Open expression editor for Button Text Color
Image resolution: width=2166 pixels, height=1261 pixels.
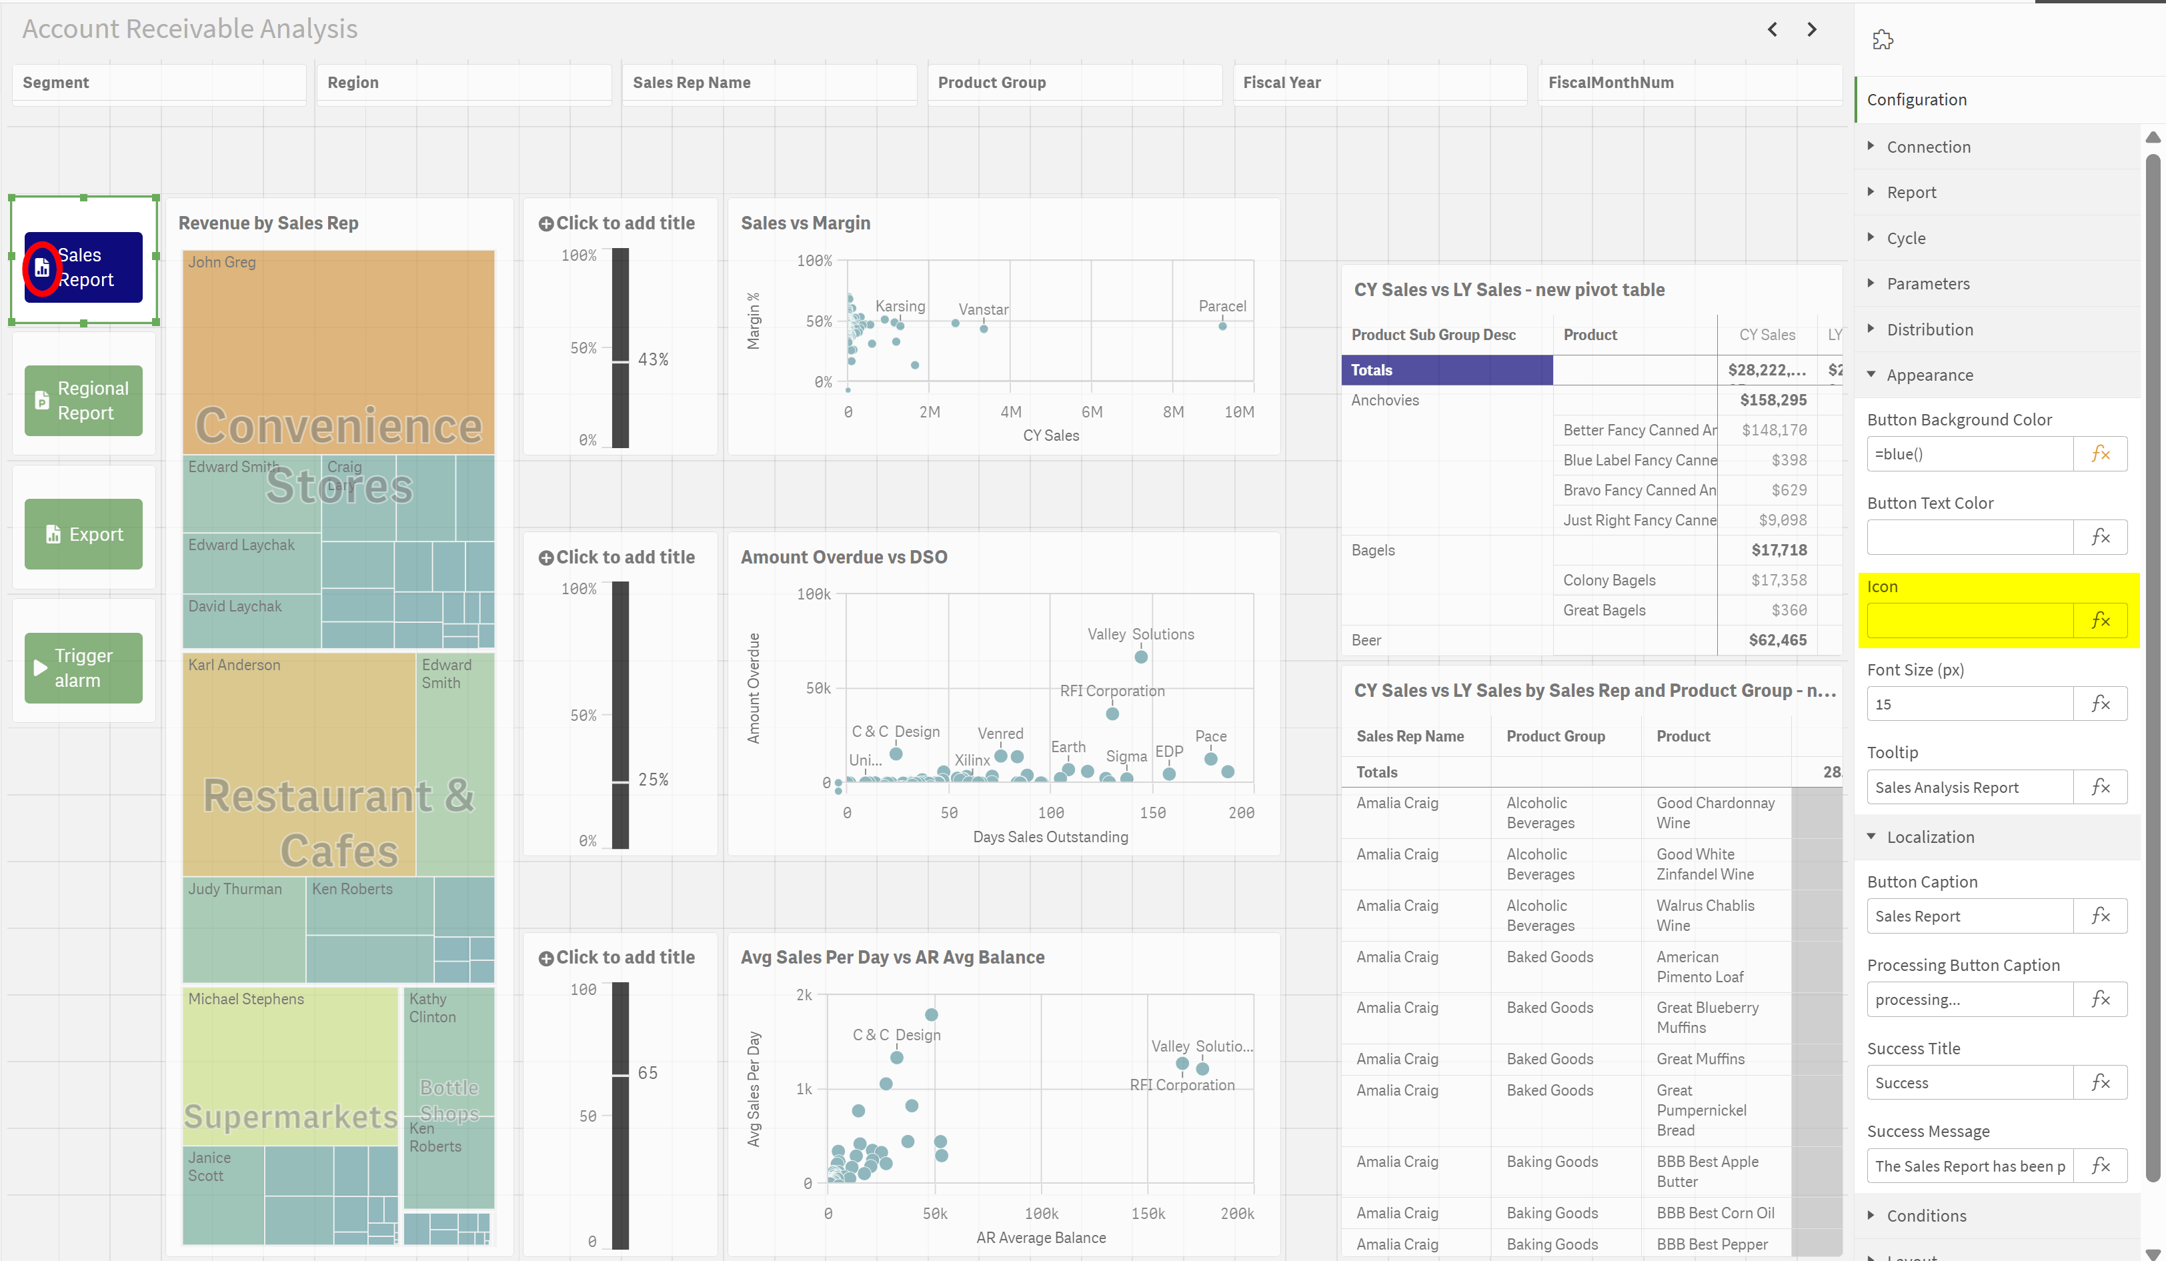[x=2100, y=537]
